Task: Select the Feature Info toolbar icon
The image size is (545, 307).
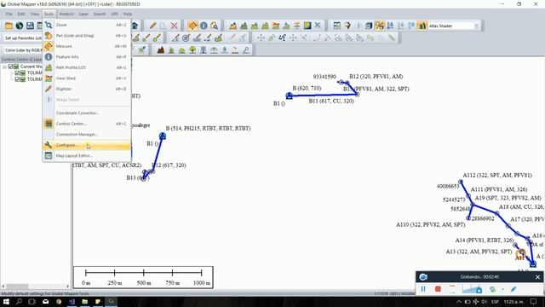Action: (x=204, y=26)
